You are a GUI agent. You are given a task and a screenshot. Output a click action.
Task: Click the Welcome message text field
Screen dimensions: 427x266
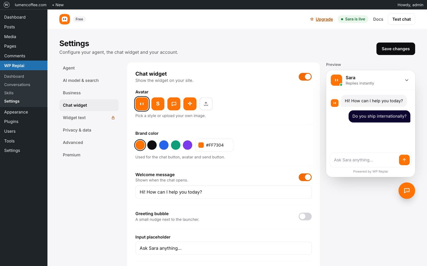[x=223, y=192]
